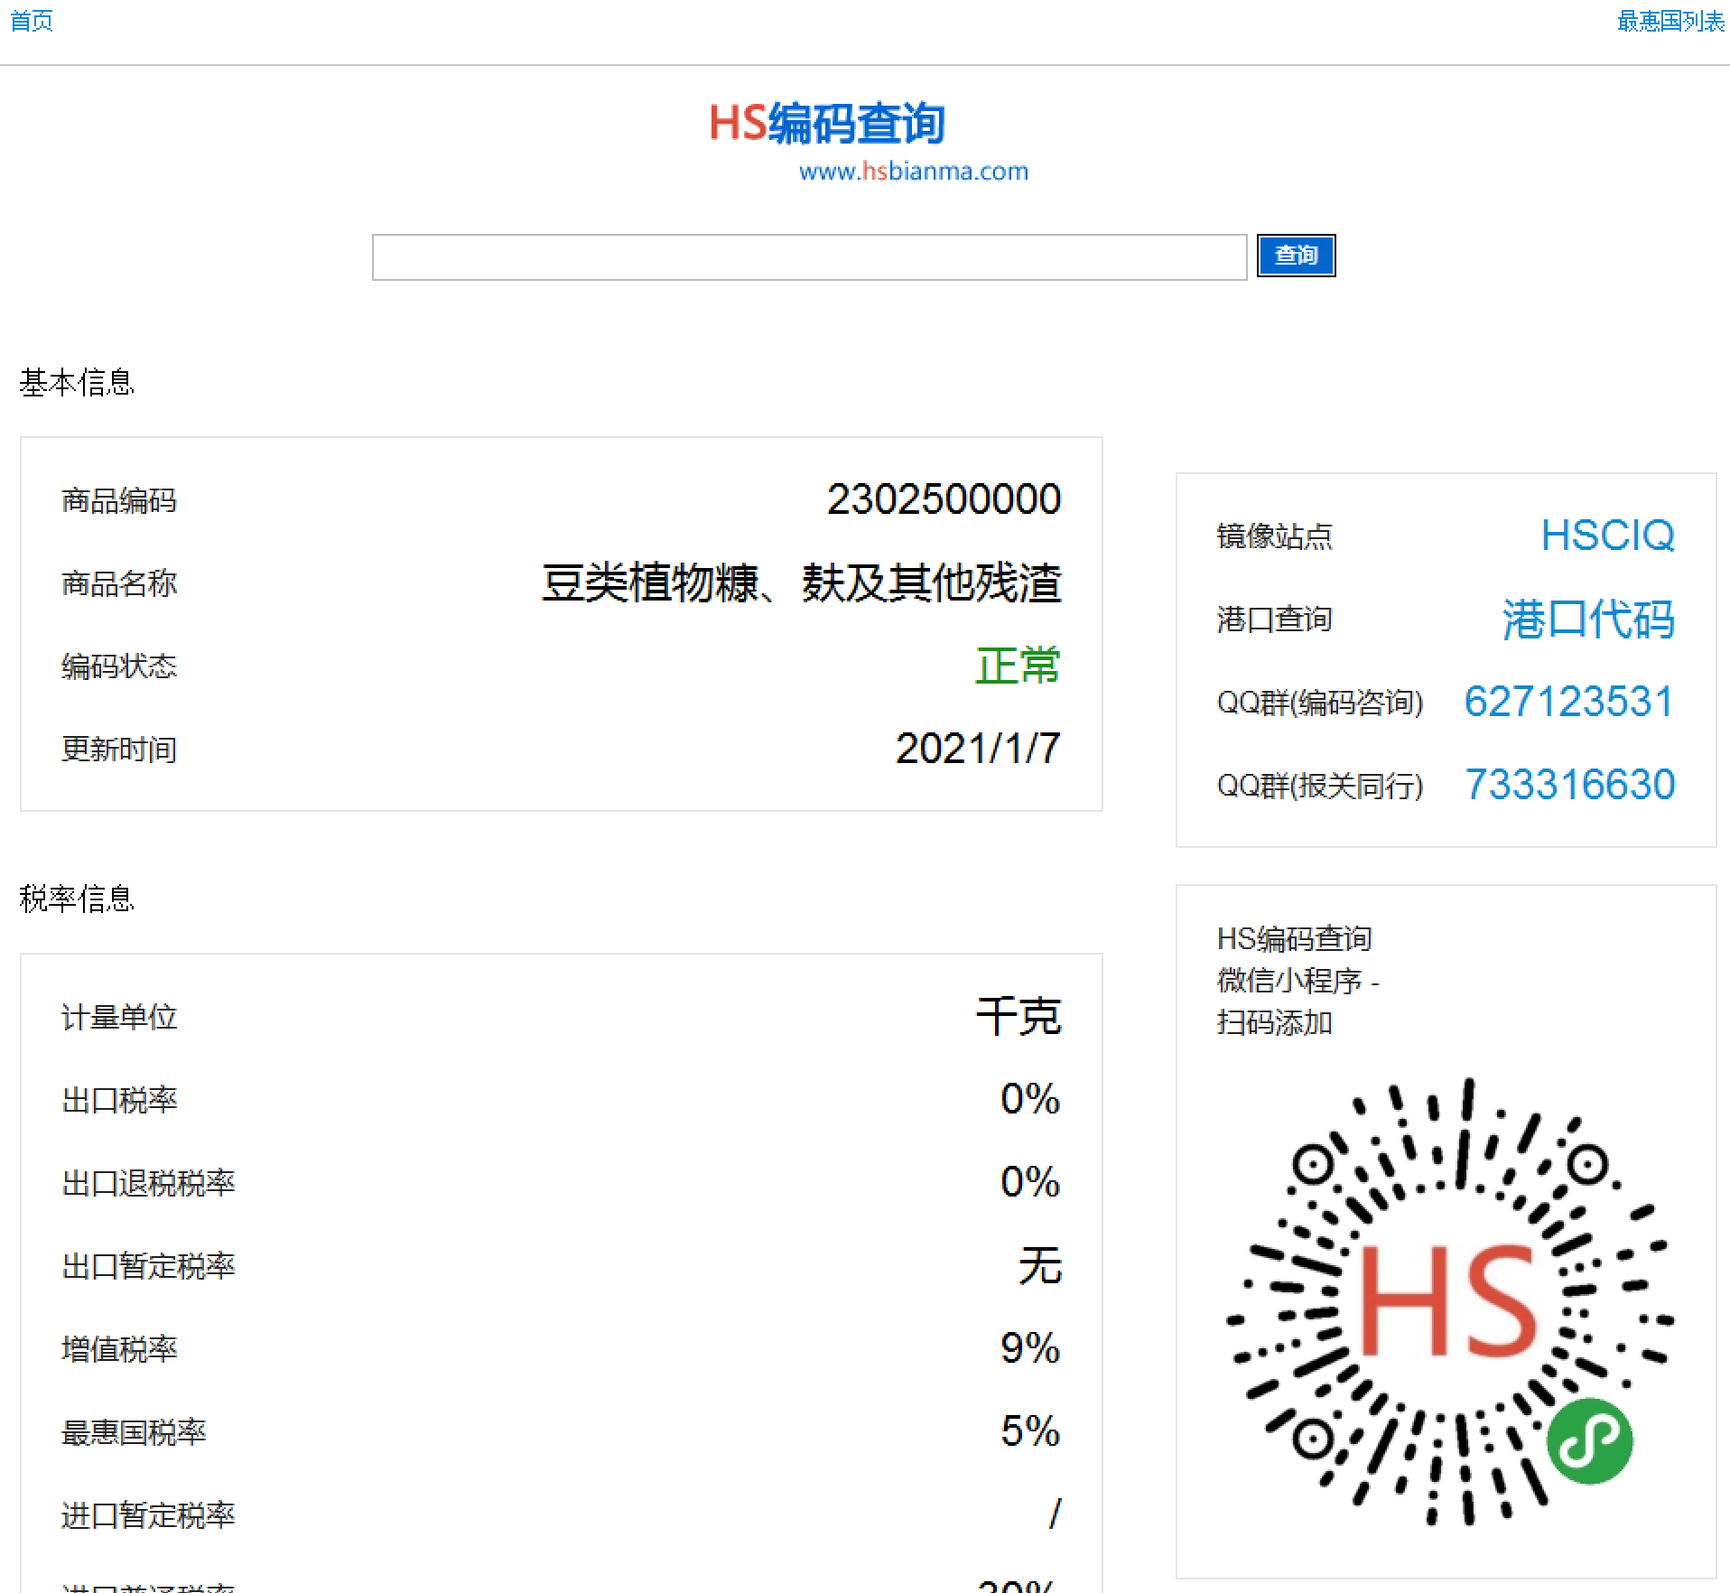
Task: Click the green WeChat mini program badge
Action: 1588,1441
